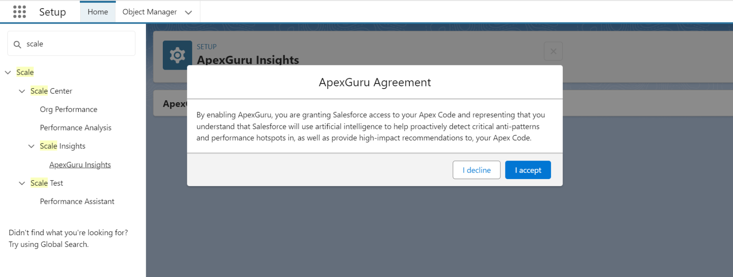
Task: Click the I decline button
Action: 476,170
